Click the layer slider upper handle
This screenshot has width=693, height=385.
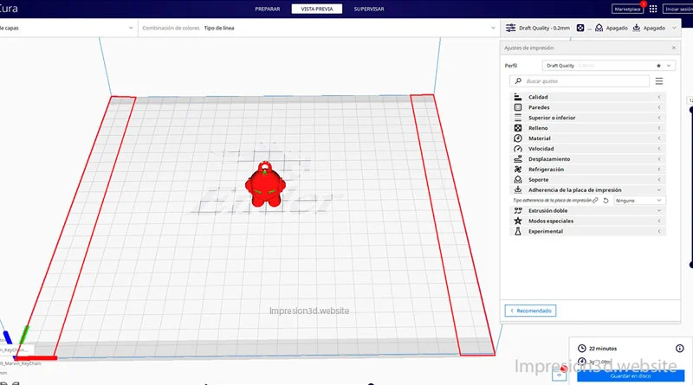pyautogui.click(x=691, y=110)
